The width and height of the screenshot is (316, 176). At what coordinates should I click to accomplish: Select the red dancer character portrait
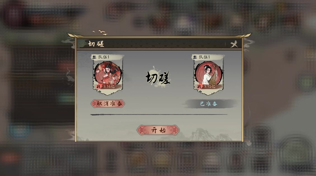point(108,73)
